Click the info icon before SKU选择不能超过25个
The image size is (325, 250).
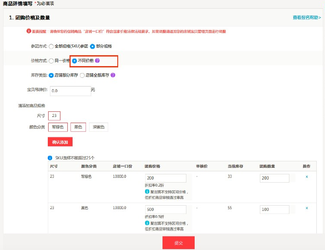(50, 158)
